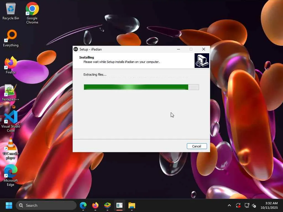Open BlueStacks from the taskbar
Viewport: 283px width, 212px height.
click(x=108, y=205)
